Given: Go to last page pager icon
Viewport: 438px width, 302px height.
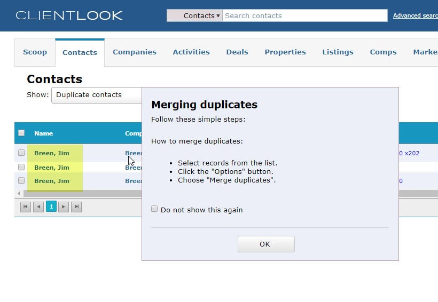Looking at the screenshot, I should [x=76, y=207].
